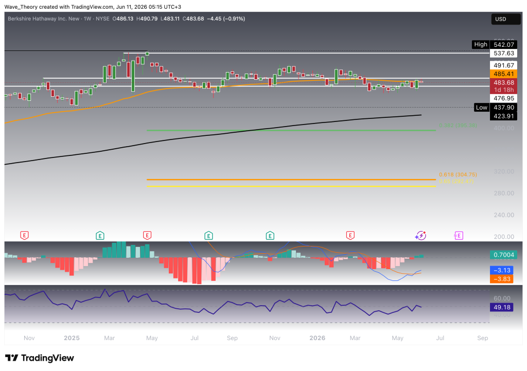Image resolution: width=527 pixels, height=371 pixels.
Task: Open the green earnings marker between 2025 and Mar
Action: click(100, 236)
